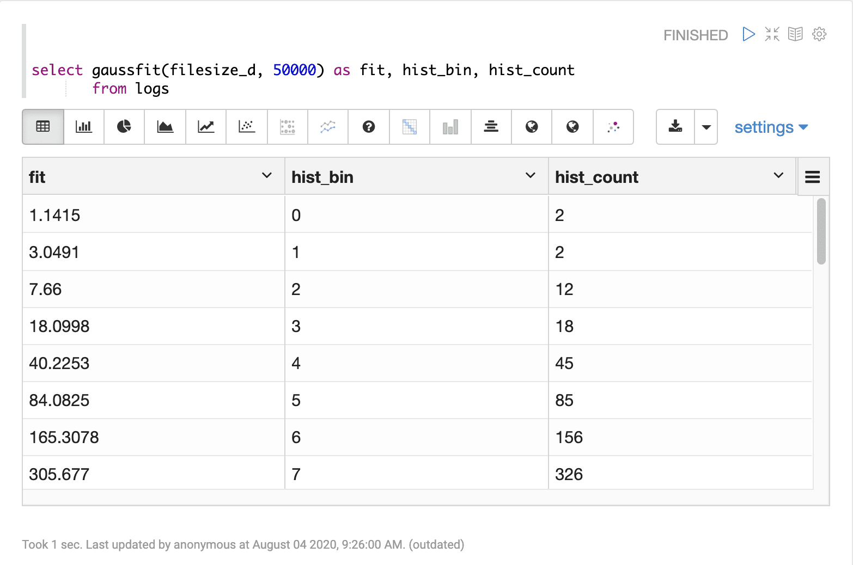853x565 pixels.
Task: Switch to the area chart visualization
Action: tap(165, 127)
